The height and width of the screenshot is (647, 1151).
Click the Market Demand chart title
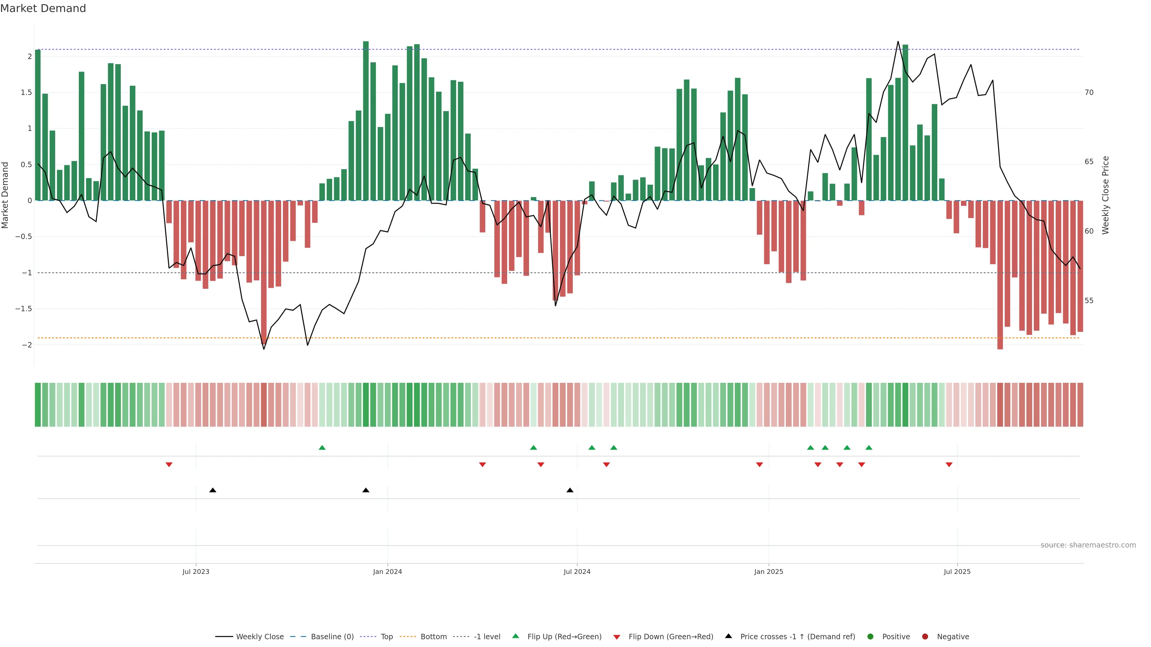[43, 8]
